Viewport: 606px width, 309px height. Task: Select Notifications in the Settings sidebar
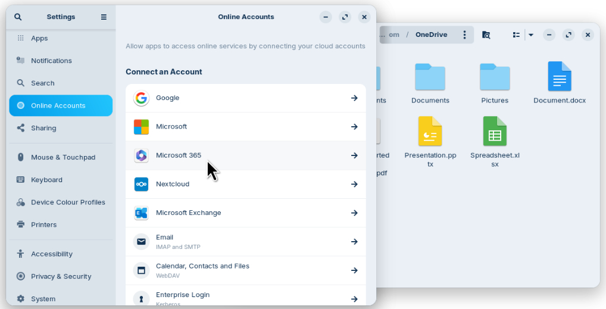pyautogui.click(x=51, y=61)
